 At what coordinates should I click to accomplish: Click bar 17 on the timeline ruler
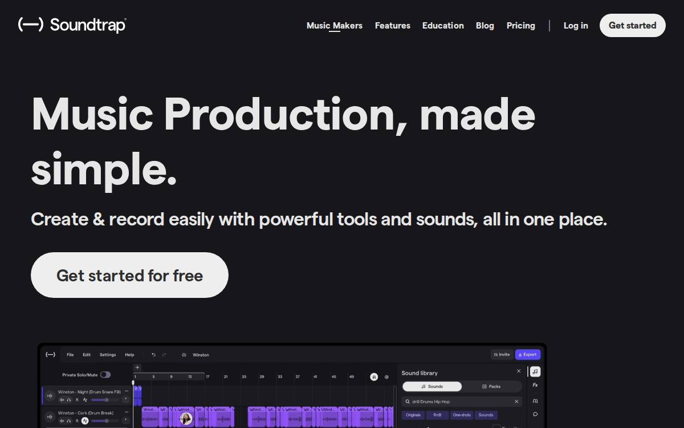207,377
